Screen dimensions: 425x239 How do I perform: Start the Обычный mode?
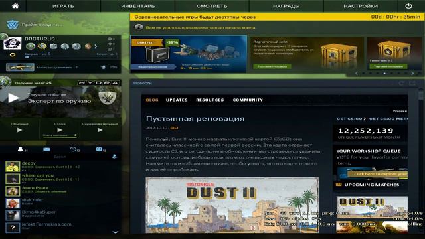coord(19,130)
